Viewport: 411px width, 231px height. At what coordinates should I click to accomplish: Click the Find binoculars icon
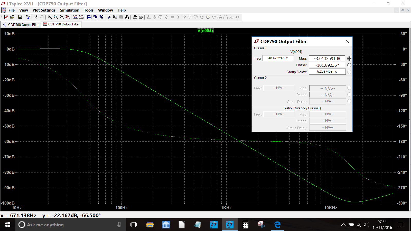(x=127, y=17)
